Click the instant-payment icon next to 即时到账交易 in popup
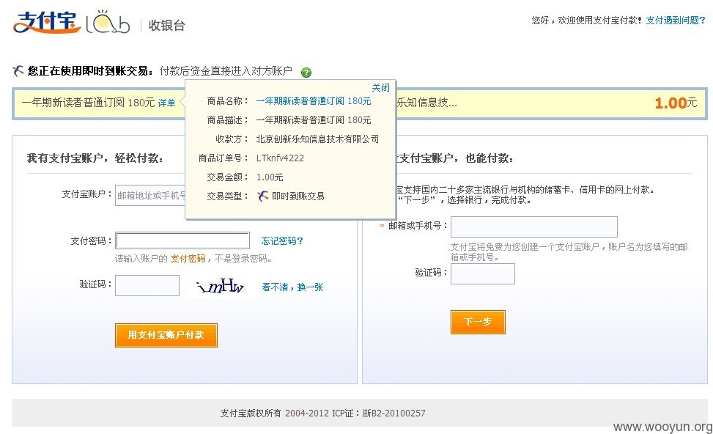 [263, 196]
